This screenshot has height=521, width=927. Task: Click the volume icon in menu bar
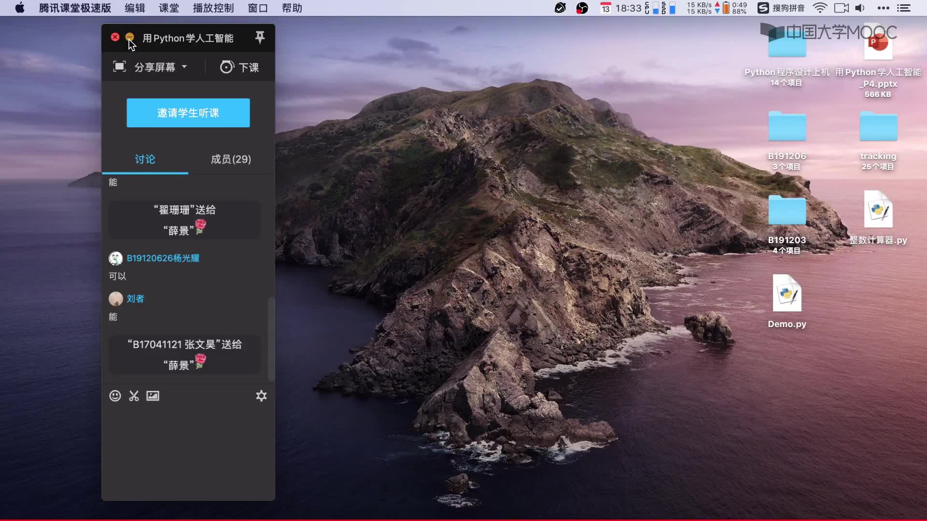point(860,8)
